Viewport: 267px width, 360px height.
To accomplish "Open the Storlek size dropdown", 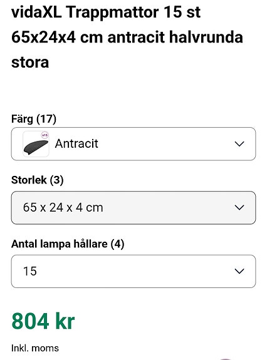I will click(133, 208).
